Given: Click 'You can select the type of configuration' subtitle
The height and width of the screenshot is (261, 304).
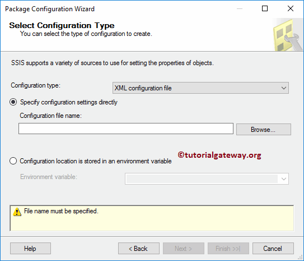Looking at the screenshot, I should tap(86, 34).
